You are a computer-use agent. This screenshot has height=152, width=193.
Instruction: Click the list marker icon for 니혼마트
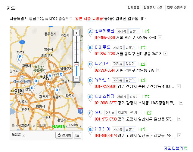coord(90,65)
